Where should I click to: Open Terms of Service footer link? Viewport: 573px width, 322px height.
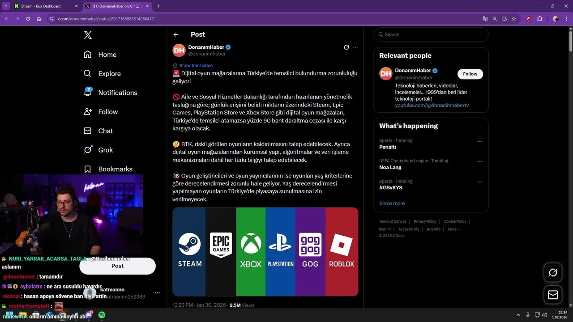coord(393,221)
